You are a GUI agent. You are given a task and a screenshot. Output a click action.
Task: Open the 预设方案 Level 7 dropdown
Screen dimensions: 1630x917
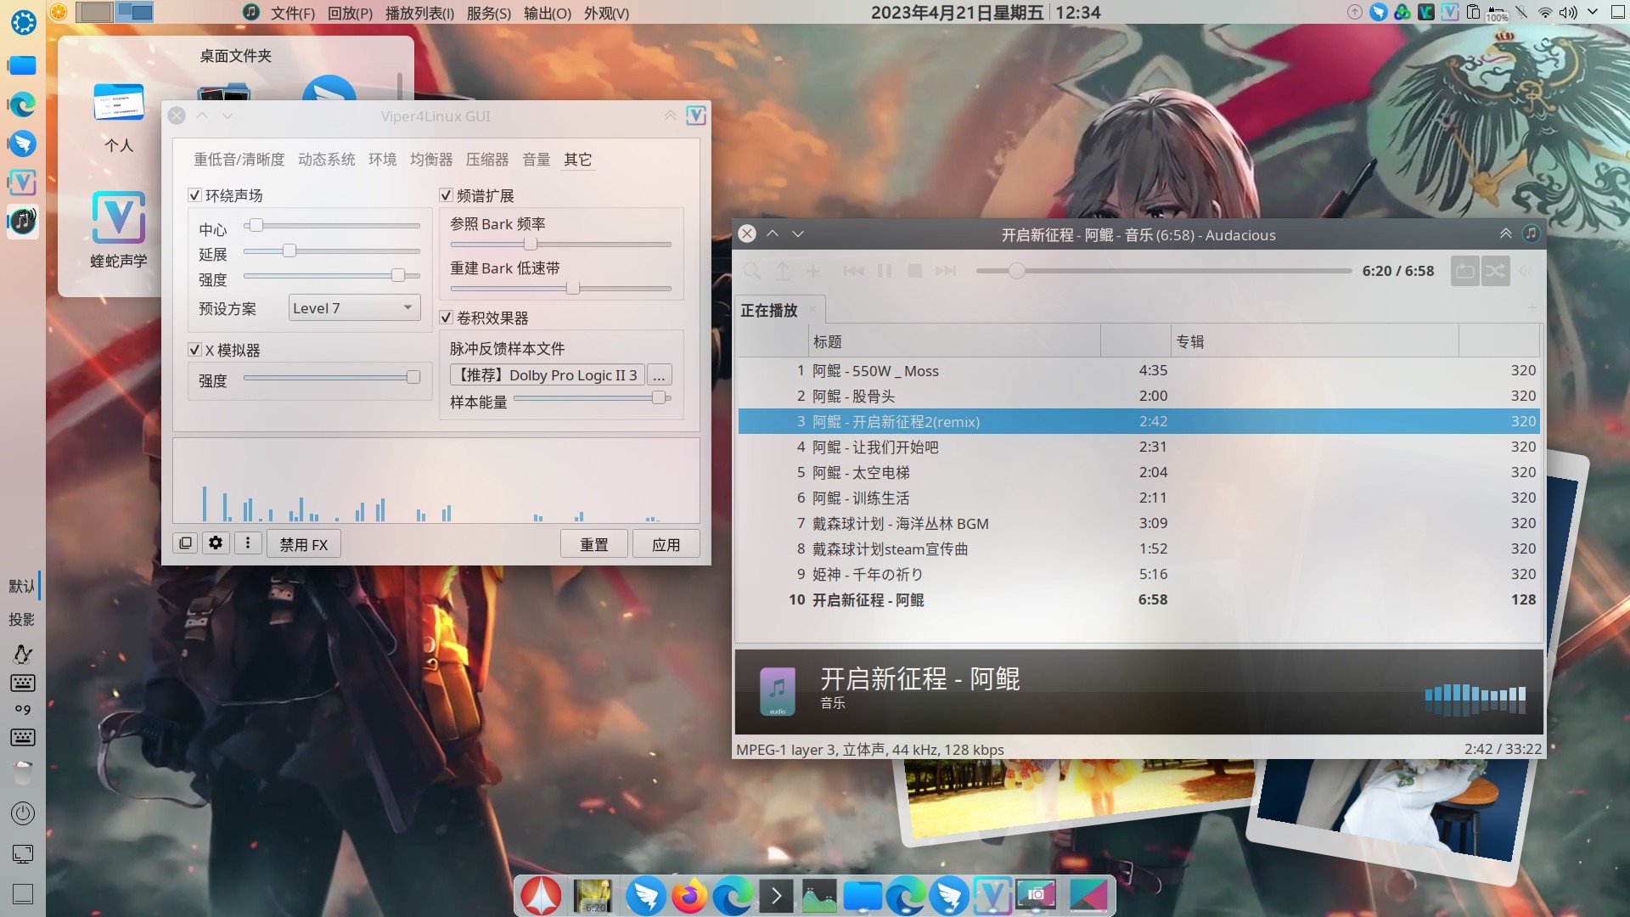pos(353,307)
